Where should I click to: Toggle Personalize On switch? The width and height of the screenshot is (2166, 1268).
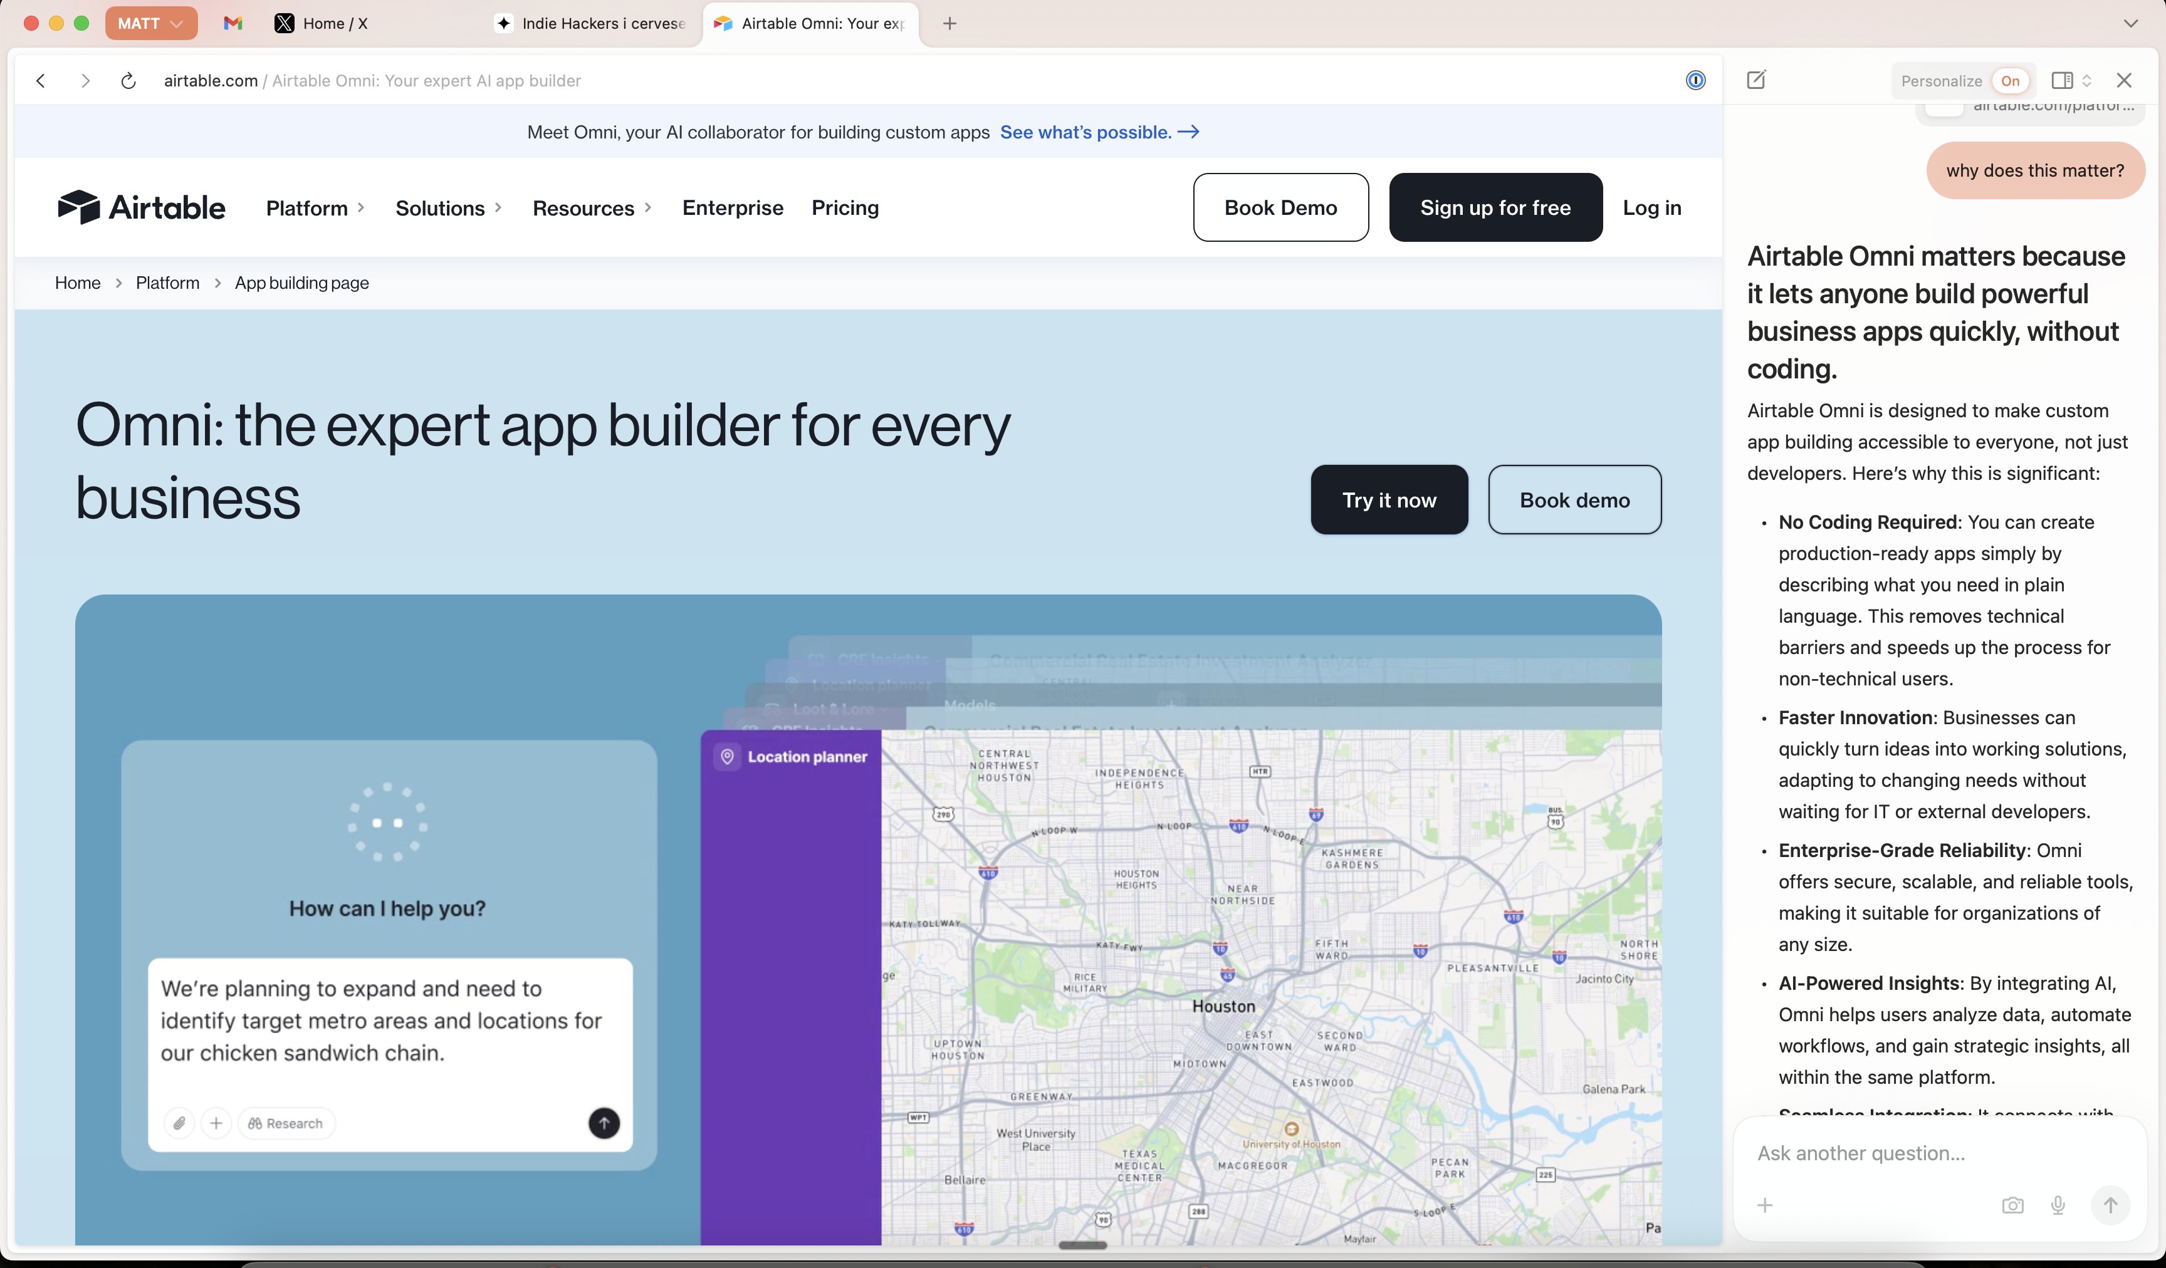coord(2011,81)
